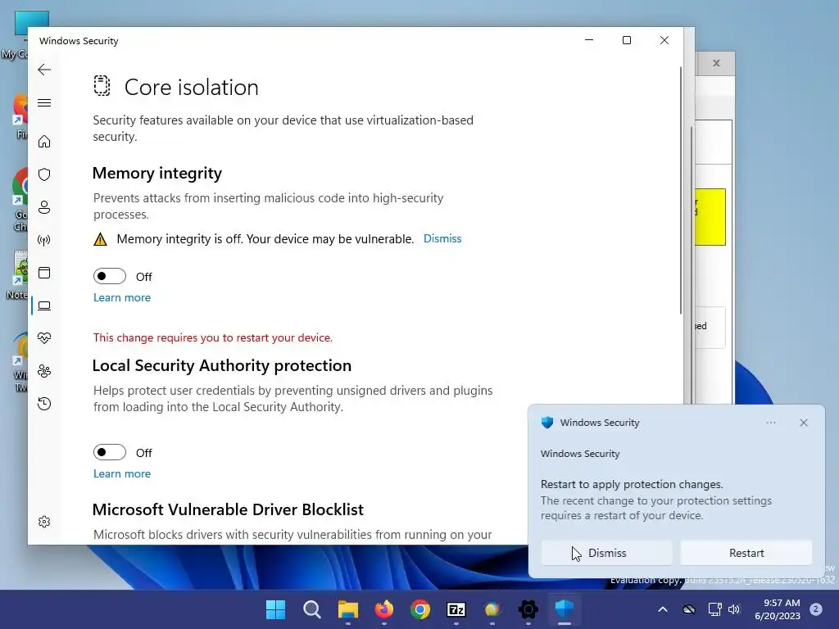This screenshot has width=839, height=629.
Task: Toggle Local Security Authority protection switch
Action: click(110, 452)
